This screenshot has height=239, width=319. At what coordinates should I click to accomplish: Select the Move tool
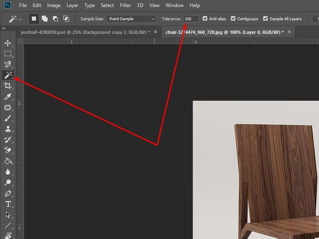pos(7,43)
